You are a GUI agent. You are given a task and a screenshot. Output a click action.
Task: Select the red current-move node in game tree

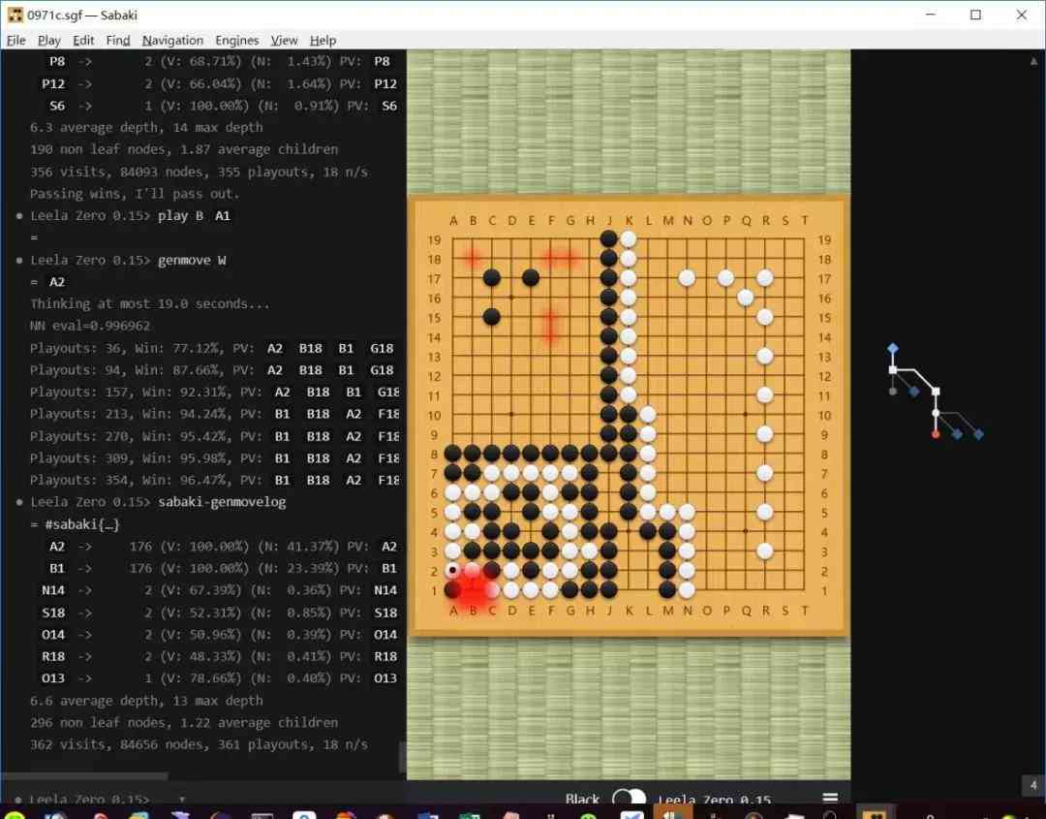pyautogui.click(x=936, y=434)
